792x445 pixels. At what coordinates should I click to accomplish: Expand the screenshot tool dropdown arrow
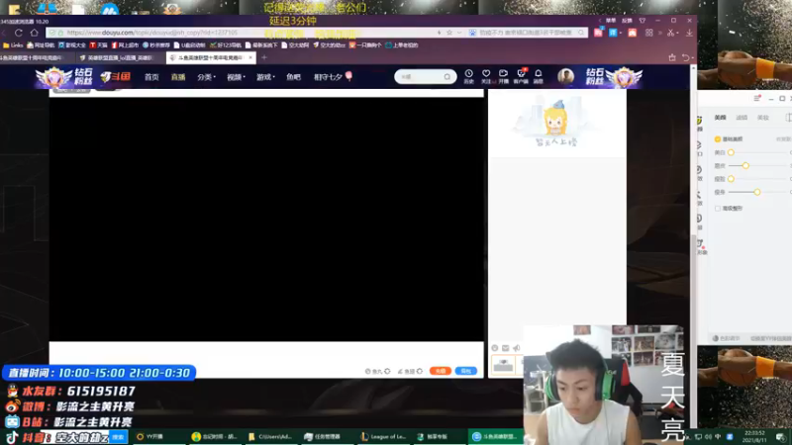pyautogui.click(x=676, y=33)
